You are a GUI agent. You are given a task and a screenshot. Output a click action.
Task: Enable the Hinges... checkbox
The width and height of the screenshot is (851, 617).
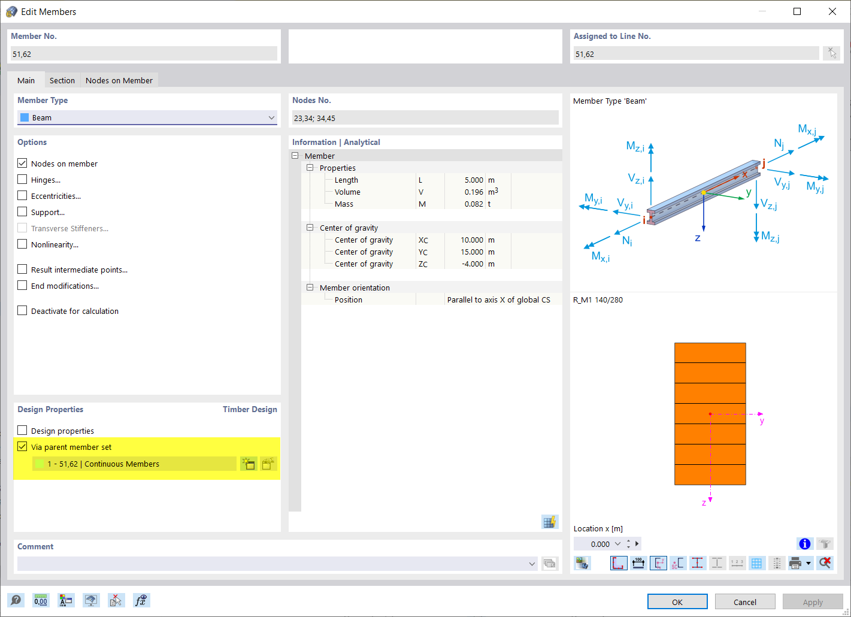click(x=22, y=179)
